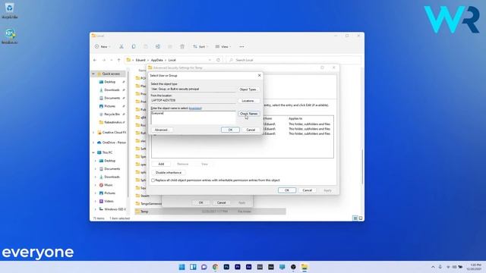Click Disable inheritance button
This screenshot has width=486, height=273.
click(x=169, y=172)
